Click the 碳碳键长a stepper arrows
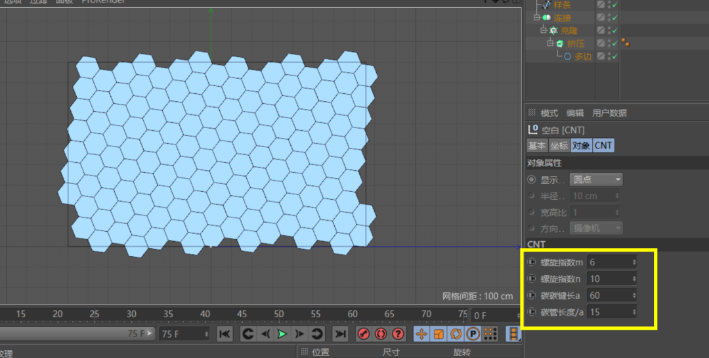Image resolution: width=709 pixels, height=358 pixels. 634,296
